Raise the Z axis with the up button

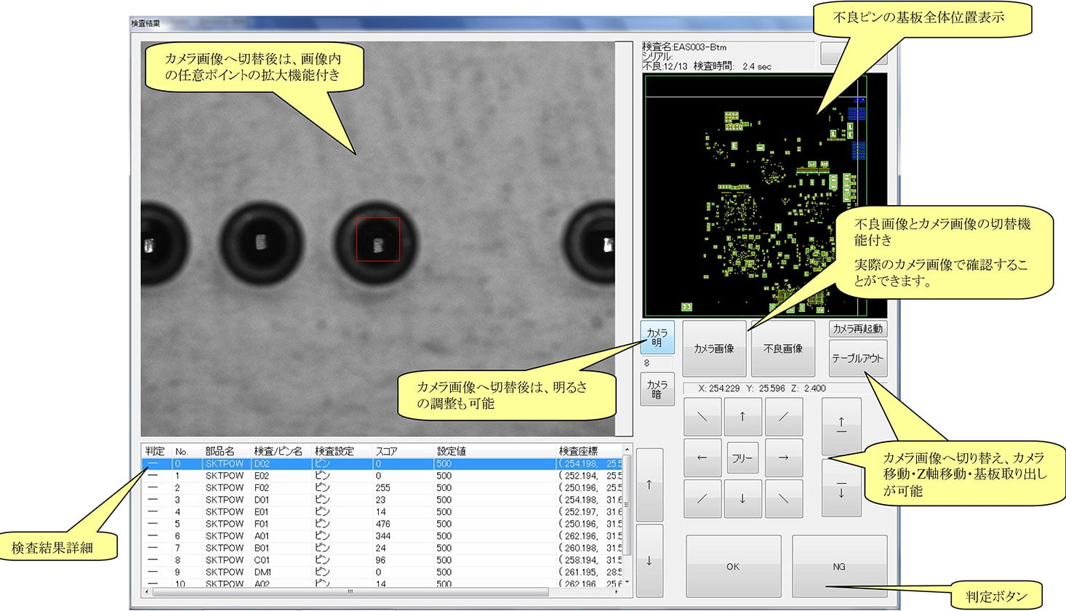[x=841, y=426]
